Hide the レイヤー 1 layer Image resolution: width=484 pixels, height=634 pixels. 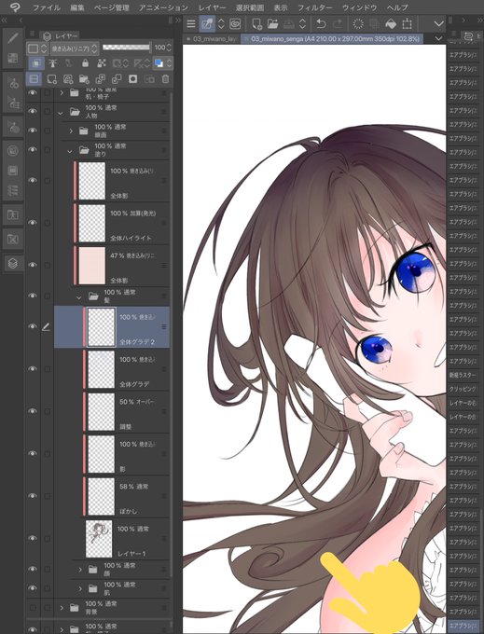[33, 538]
